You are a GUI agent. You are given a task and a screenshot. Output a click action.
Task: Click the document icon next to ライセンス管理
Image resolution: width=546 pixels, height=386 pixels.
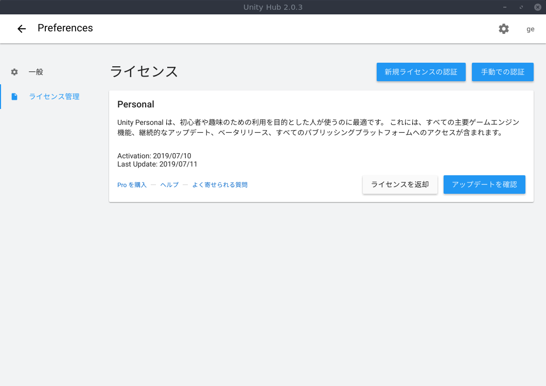14,96
